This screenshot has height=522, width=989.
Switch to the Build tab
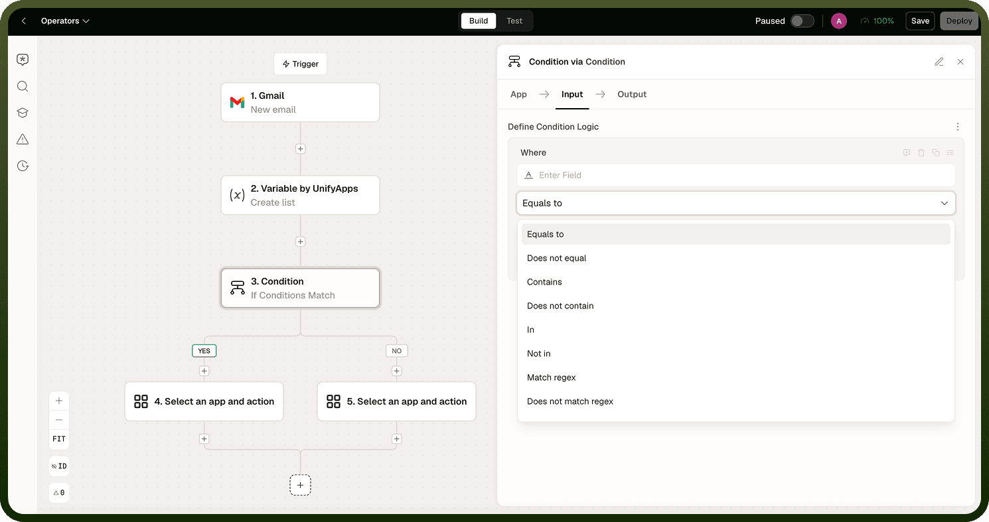479,21
